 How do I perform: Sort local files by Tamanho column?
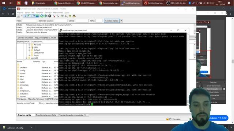pos(37,61)
